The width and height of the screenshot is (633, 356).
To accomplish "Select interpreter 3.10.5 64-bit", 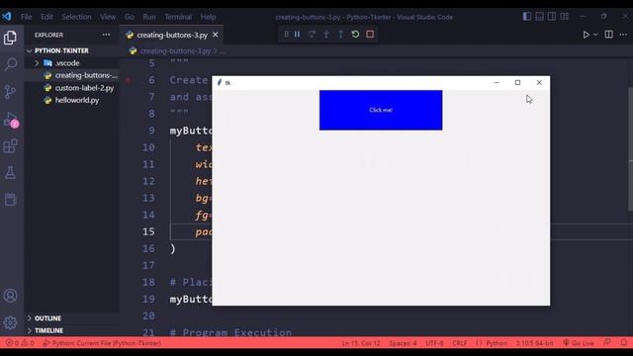I will point(534,343).
